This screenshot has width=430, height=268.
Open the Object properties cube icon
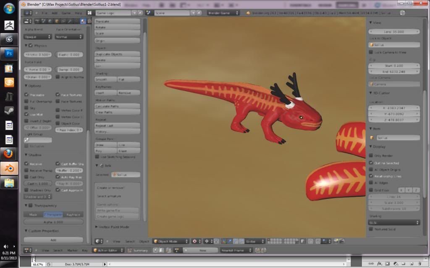pos(57,21)
